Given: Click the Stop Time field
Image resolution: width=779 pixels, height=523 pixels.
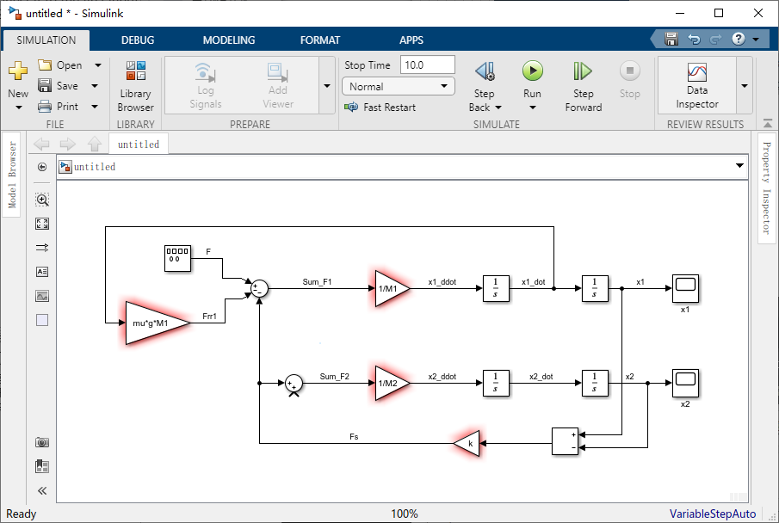Looking at the screenshot, I should [x=427, y=65].
